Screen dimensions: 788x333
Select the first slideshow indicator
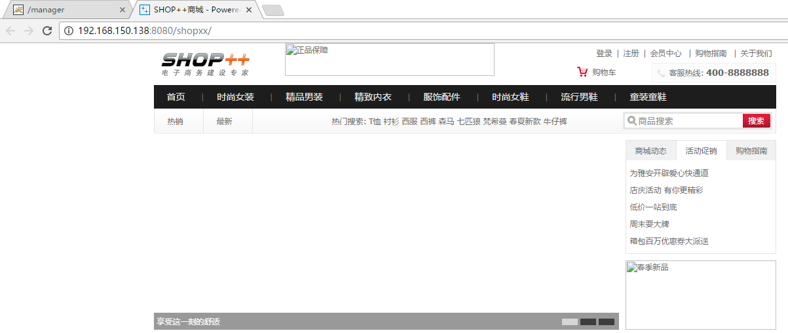tap(570, 322)
